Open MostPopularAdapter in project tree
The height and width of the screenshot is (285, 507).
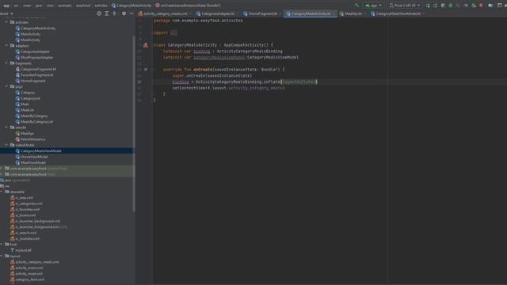[34, 57]
